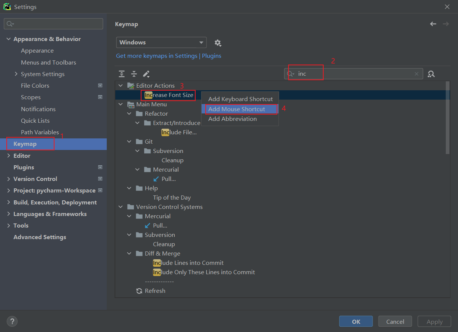Click the project-level icon beside Scopes

tap(100, 97)
